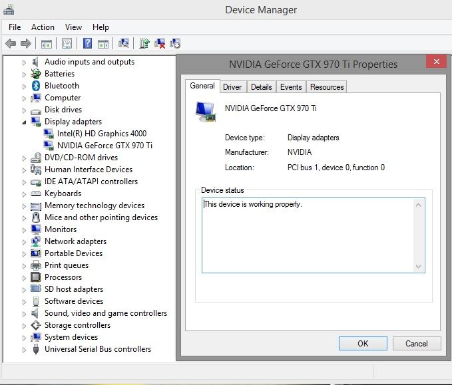Expand Universal Serial Bus controllers node
452x385 pixels.
[24, 350]
